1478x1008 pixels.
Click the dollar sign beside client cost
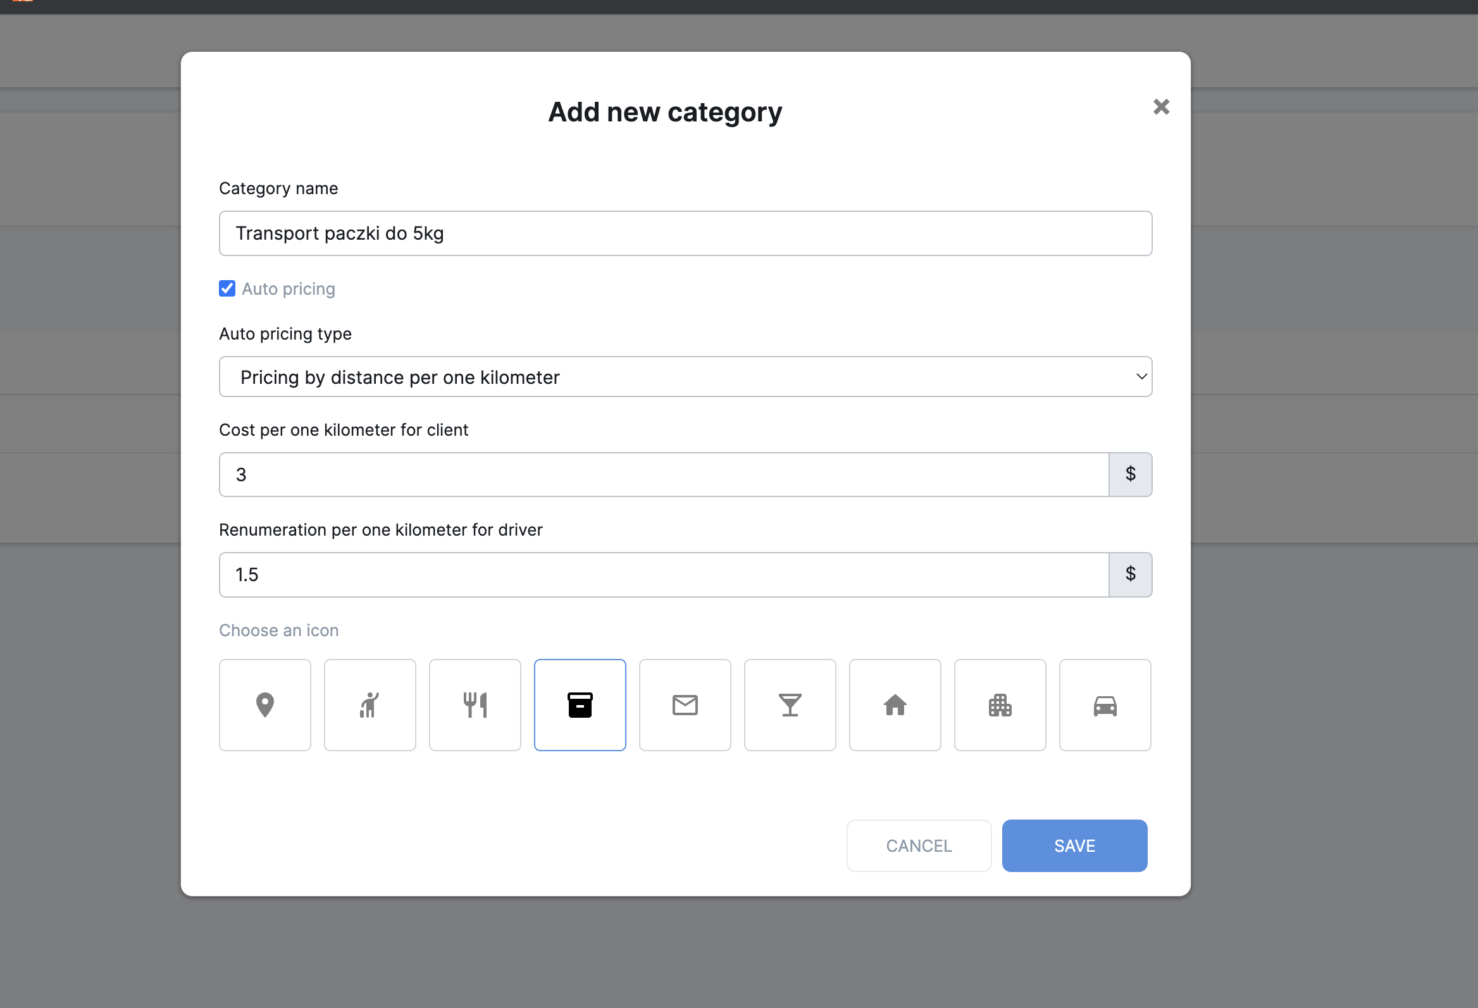point(1130,475)
